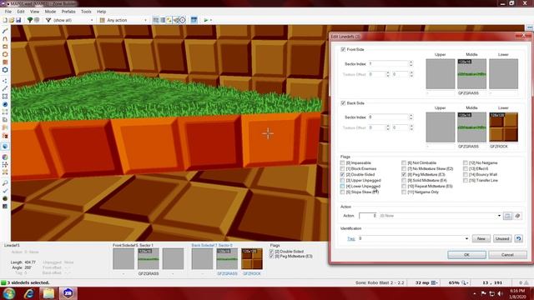The image size is (534, 300).
Task: Click the magnifier Find tool in sidebar
Action: (5, 183)
